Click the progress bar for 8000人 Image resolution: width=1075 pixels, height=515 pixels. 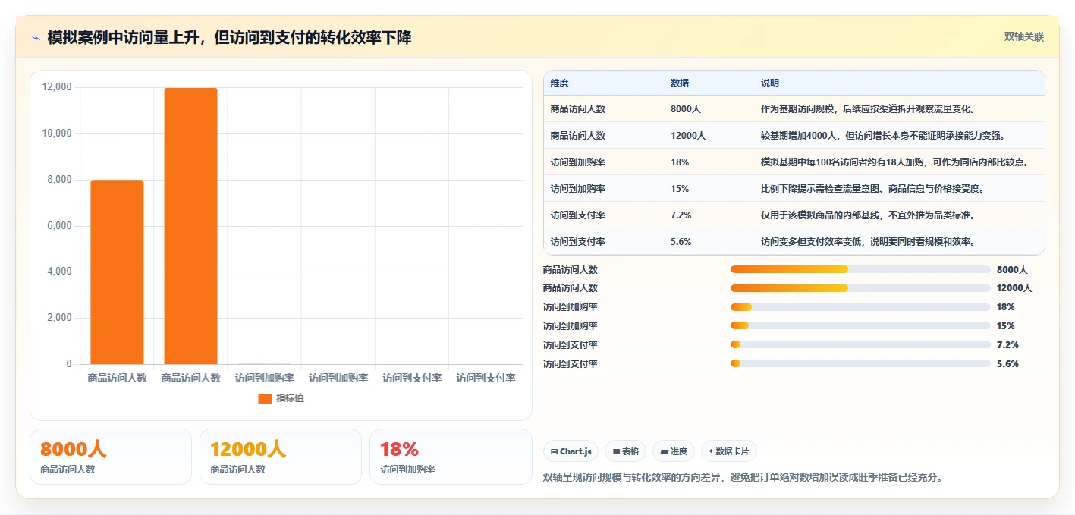coord(860,269)
